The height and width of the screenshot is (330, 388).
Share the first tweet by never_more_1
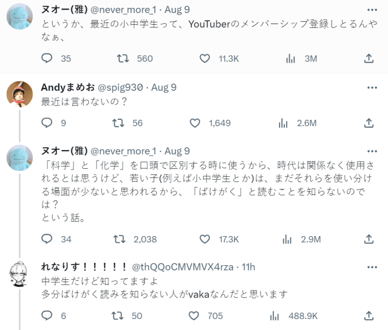[369, 59]
